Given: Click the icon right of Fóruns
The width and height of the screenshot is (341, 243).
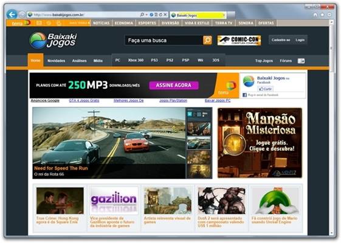Looking at the screenshot, I should [301, 61].
